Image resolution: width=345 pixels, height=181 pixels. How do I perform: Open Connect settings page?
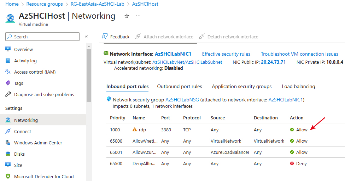pos(23,132)
